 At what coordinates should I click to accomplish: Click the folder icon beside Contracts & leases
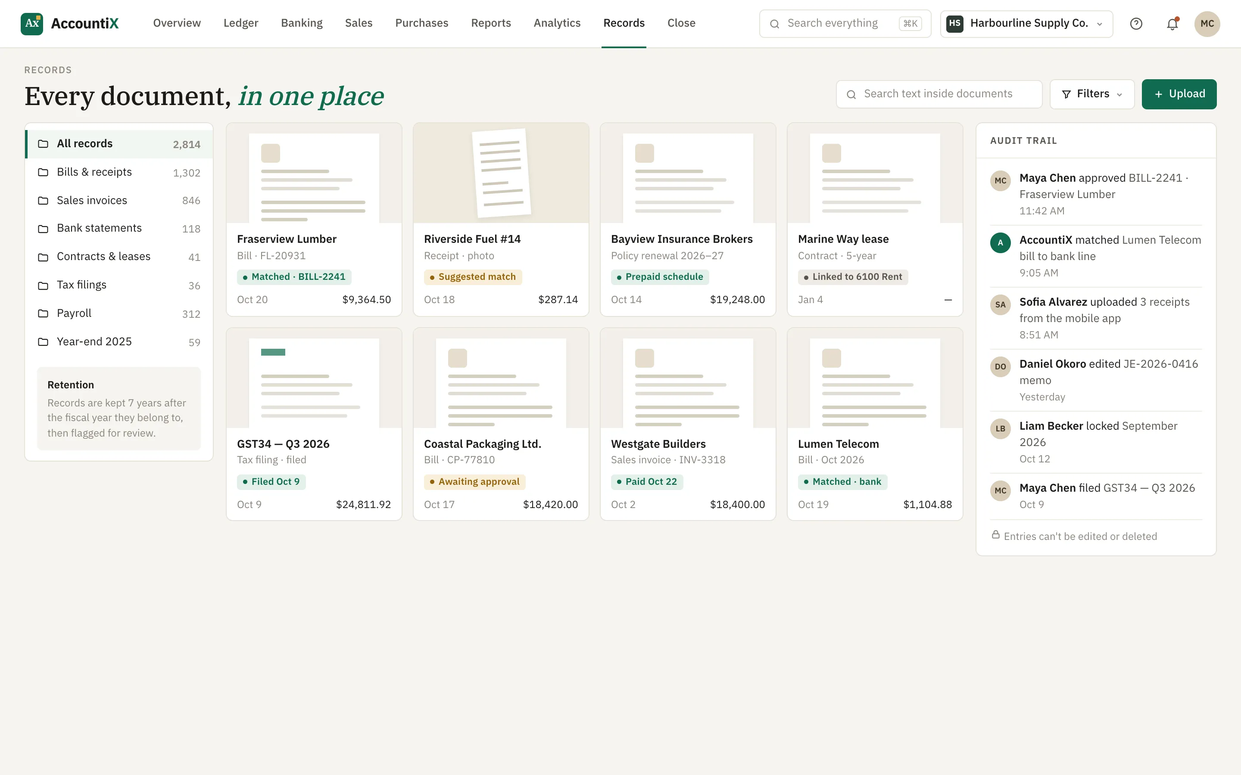click(x=43, y=257)
